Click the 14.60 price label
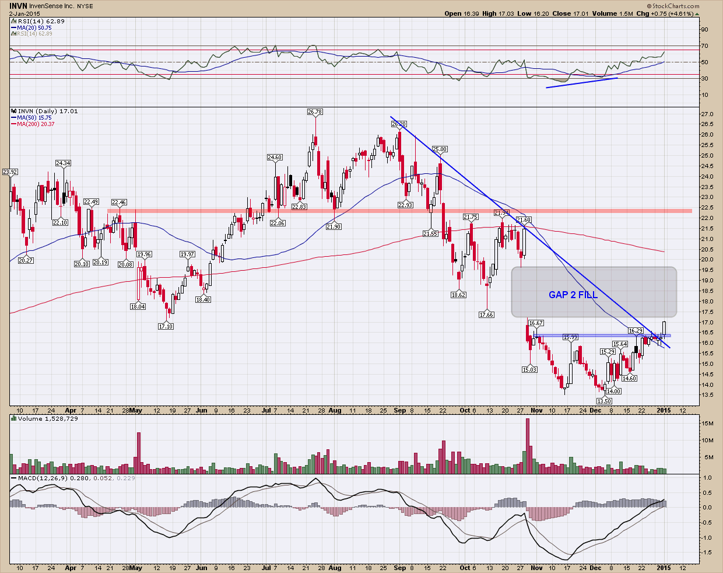The width and height of the screenshot is (723, 573). click(629, 379)
